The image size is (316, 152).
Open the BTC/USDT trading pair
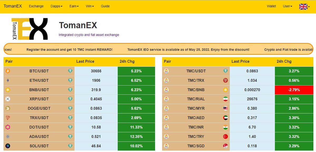(x=39, y=71)
